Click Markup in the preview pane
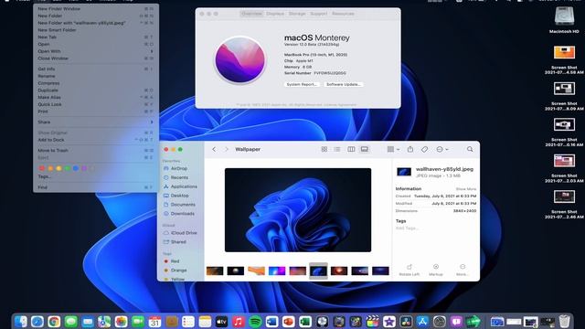This screenshot has height=329, width=585. [x=436, y=270]
